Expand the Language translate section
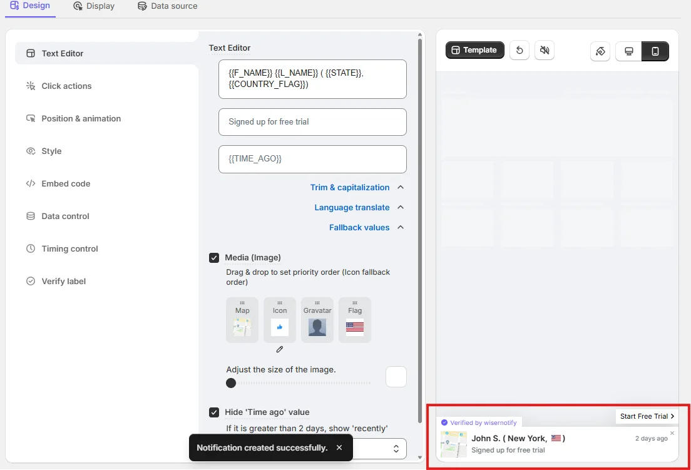691x470 pixels. click(359, 207)
